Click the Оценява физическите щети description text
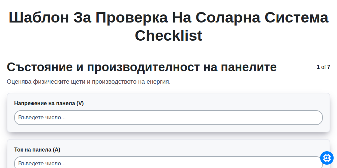This screenshot has height=168, width=337. pyautogui.click(x=89, y=82)
